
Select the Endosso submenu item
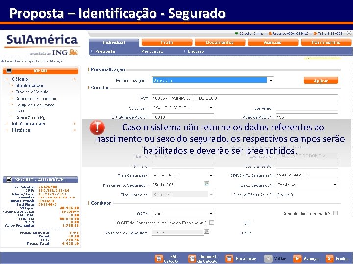pyautogui.click(x=196, y=51)
